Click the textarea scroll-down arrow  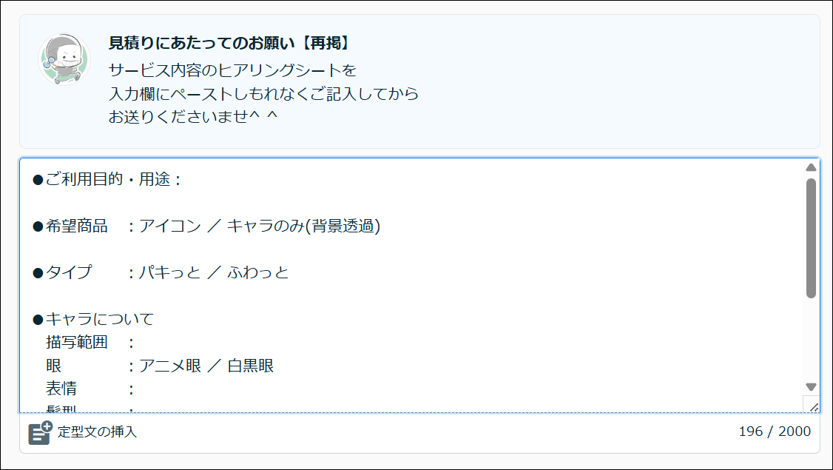811,387
